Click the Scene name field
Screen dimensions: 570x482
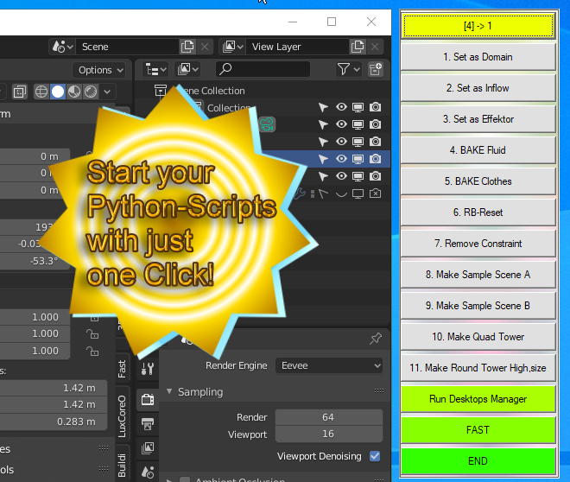[x=127, y=47]
